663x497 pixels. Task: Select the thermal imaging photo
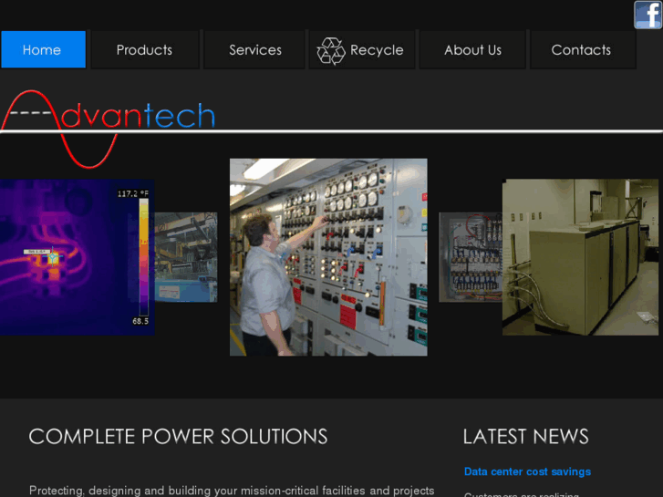click(77, 257)
